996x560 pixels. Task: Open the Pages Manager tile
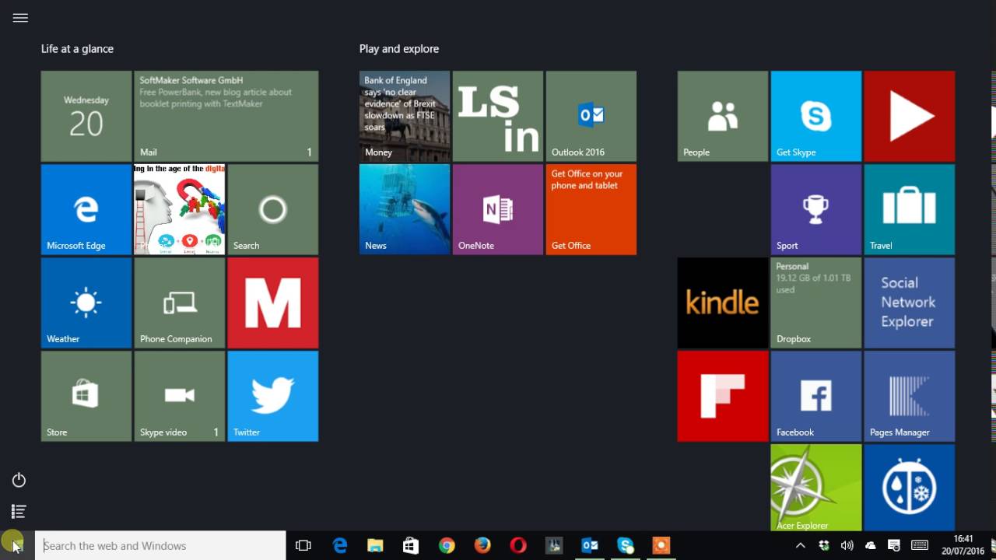pos(910,396)
